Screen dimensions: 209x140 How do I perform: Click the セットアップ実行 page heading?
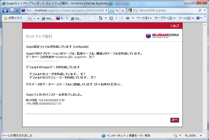point(39,36)
